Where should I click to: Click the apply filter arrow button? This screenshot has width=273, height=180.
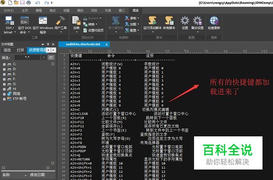[x=44, y=57]
